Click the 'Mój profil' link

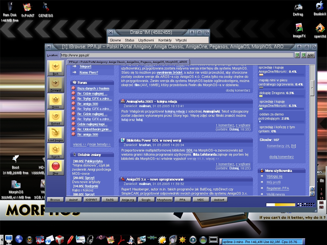273,182
